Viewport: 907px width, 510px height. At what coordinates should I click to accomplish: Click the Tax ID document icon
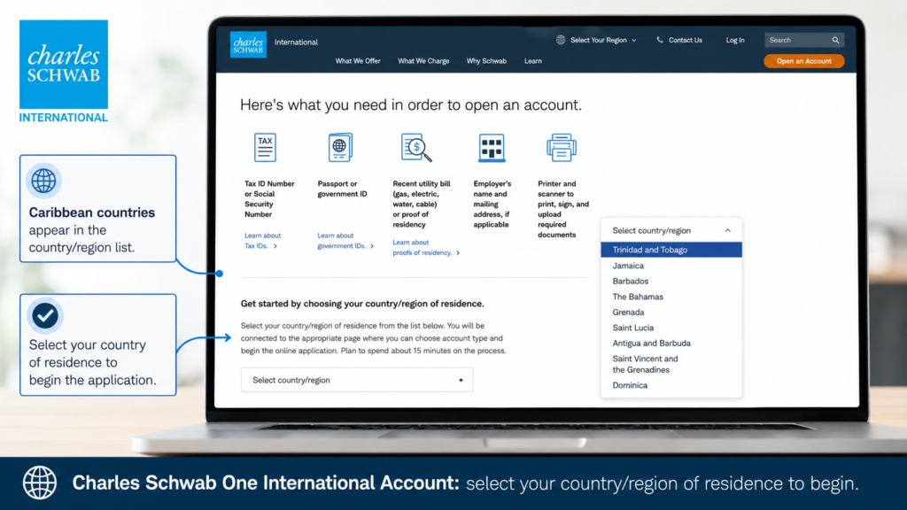click(265, 148)
